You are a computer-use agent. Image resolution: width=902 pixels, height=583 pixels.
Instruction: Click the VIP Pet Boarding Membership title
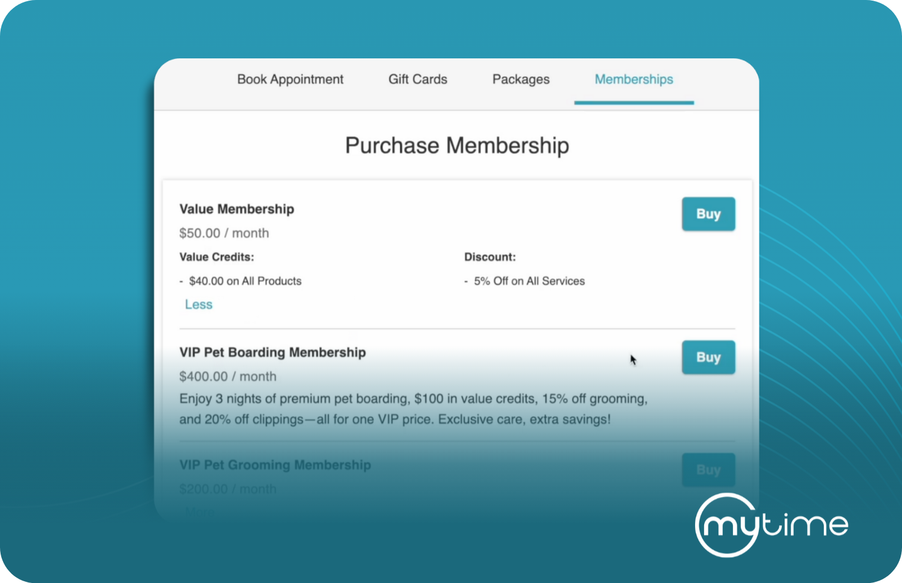pyautogui.click(x=272, y=353)
